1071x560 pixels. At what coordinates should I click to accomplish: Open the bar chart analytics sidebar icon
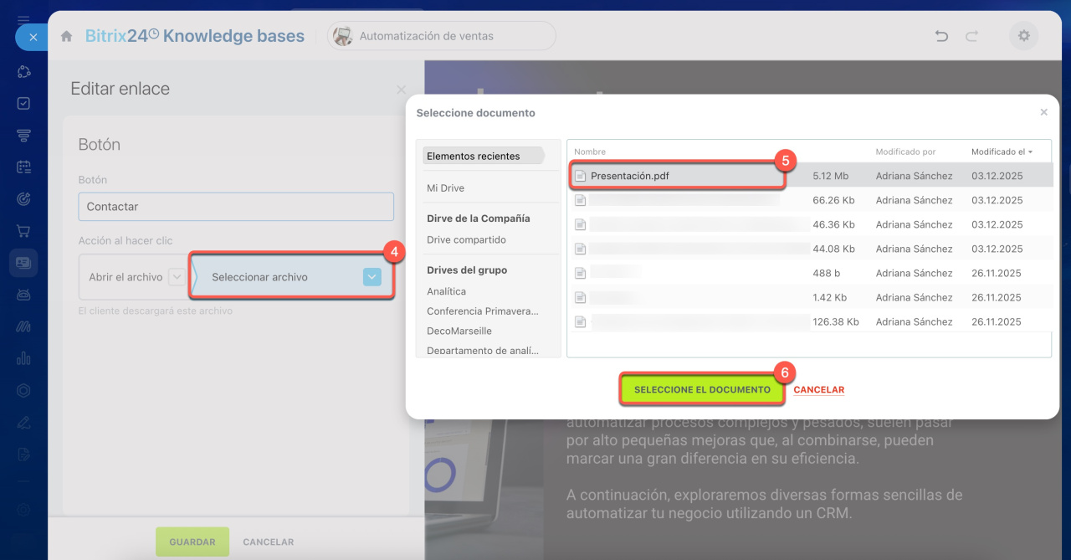[23, 358]
